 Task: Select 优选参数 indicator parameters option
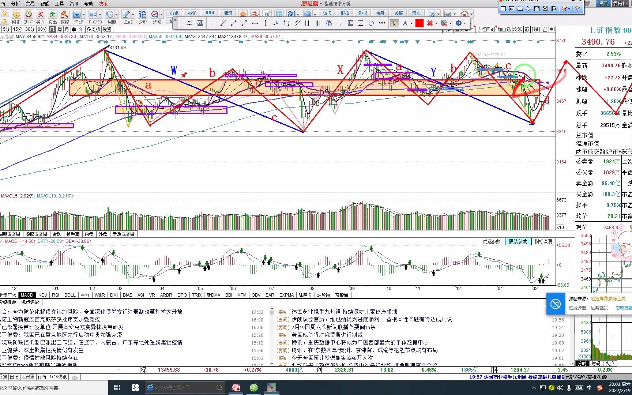(492, 241)
